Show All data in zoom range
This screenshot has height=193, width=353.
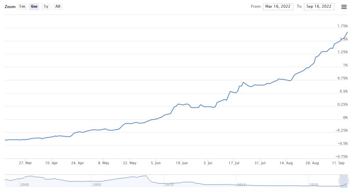click(58, 6)
